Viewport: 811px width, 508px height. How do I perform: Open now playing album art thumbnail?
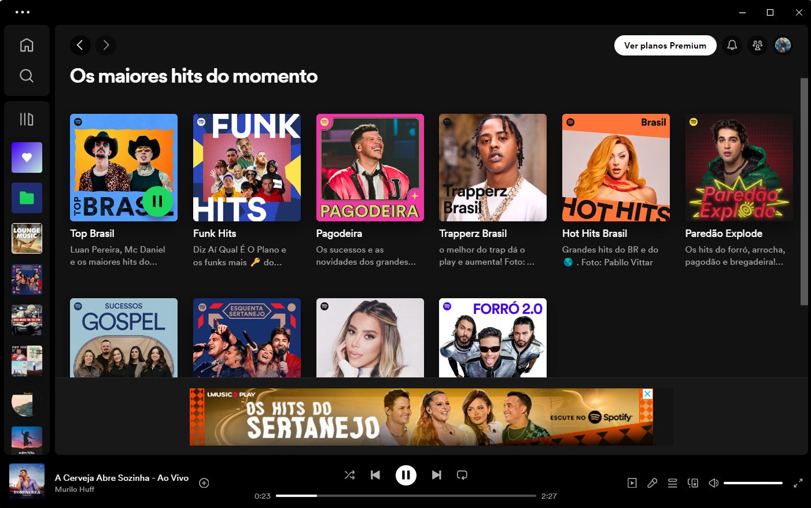coord(27,481)
